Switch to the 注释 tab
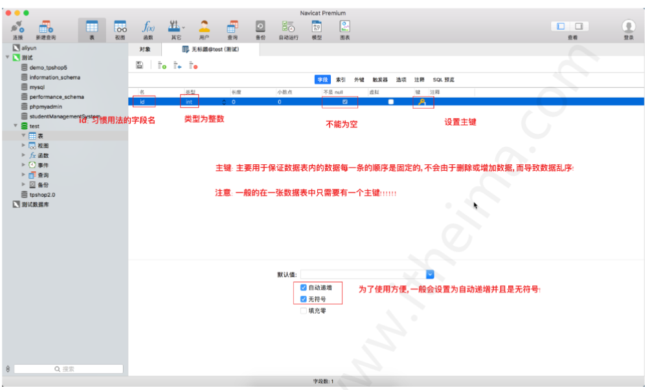Screen dimensions: 650x390 pos(419,80)
